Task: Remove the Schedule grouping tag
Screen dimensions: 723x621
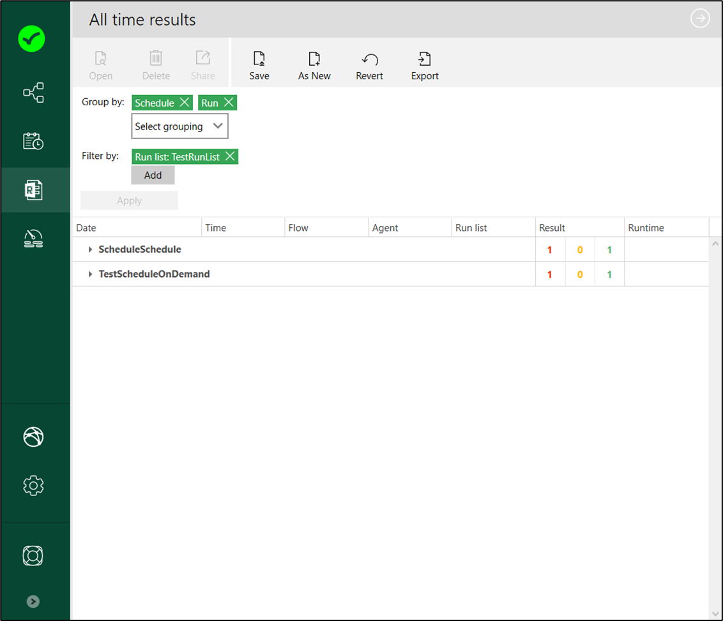Action: click(185, 102)
